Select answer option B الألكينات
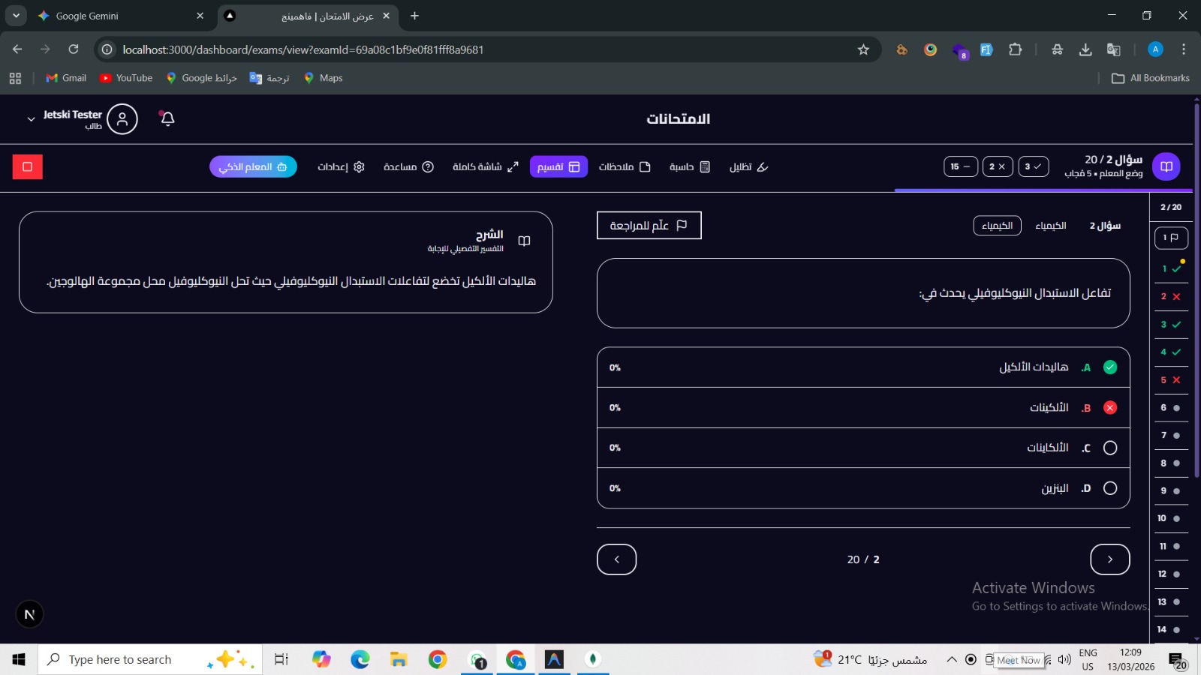1201x675 pixels. pos(863,407)
